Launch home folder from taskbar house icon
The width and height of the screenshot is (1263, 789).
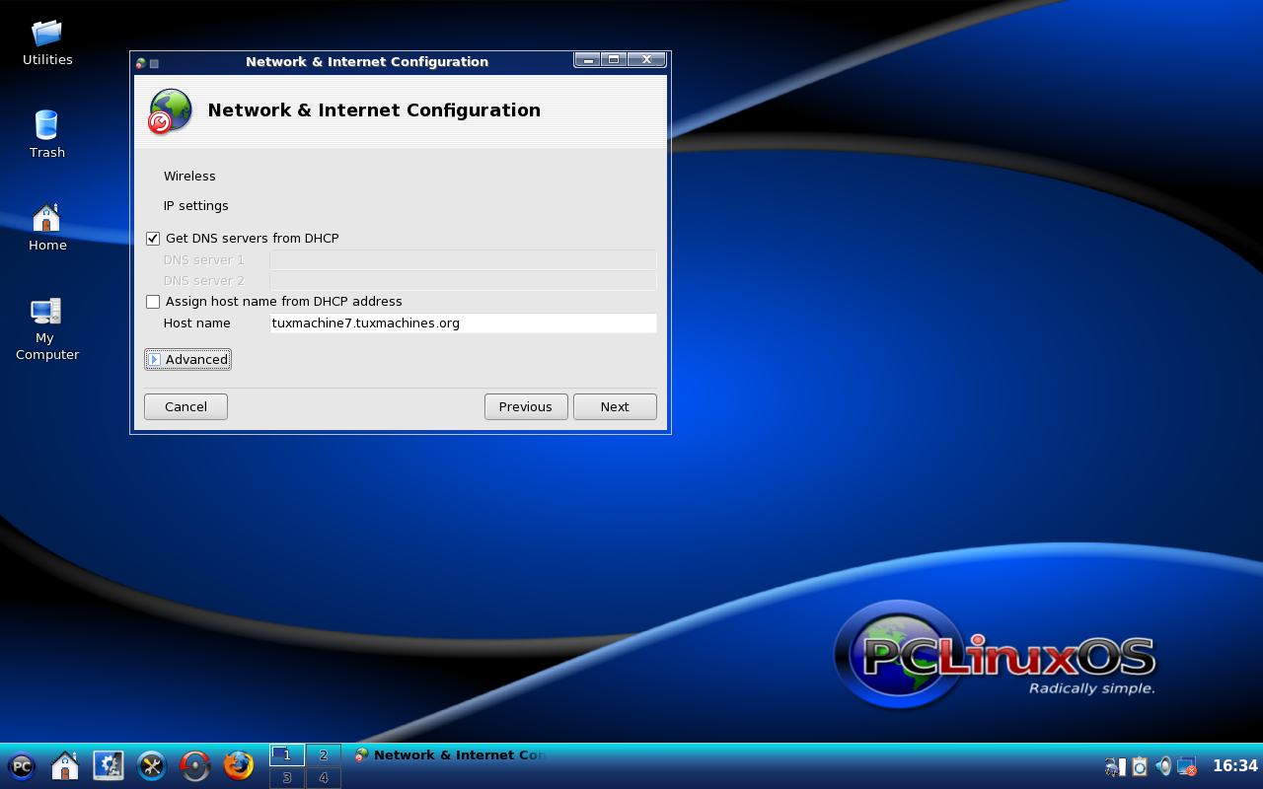[65, 766]
